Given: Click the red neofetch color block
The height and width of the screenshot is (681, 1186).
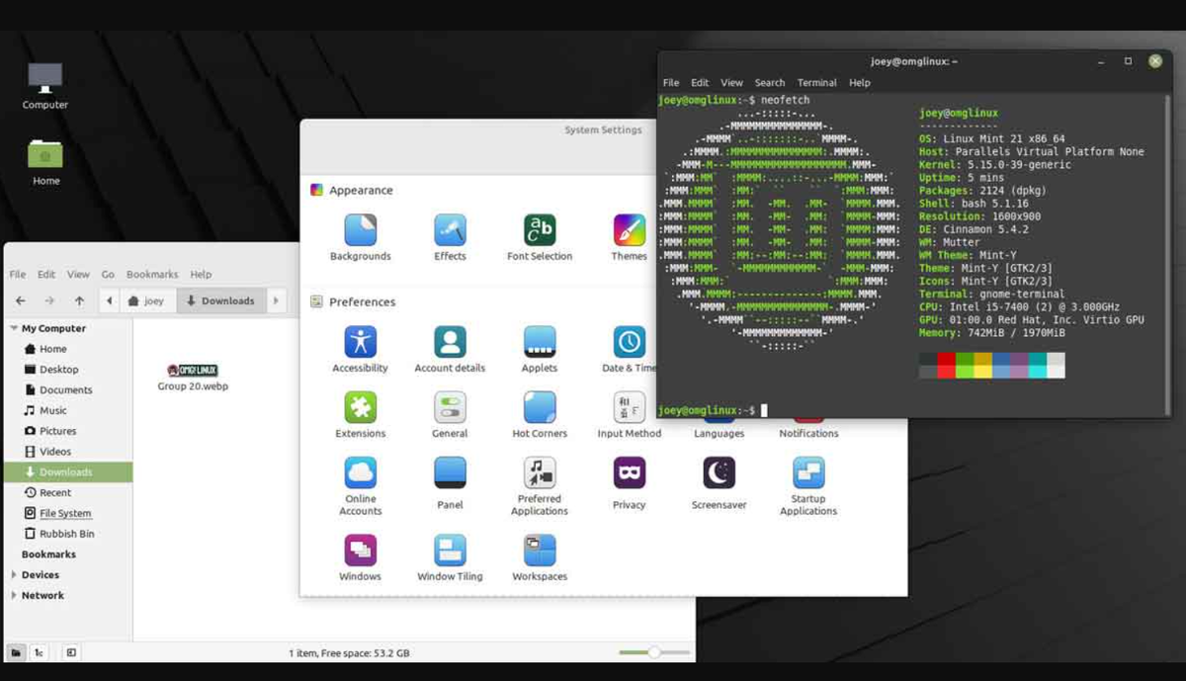Looking at the screenshot, I should coord(947,365).
